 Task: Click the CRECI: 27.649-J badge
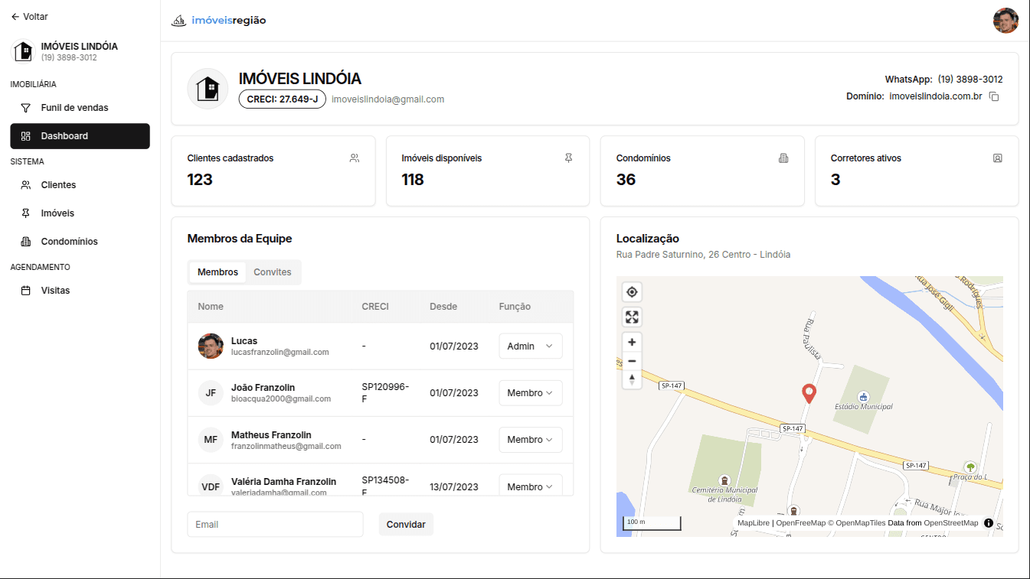coord(283,99)
